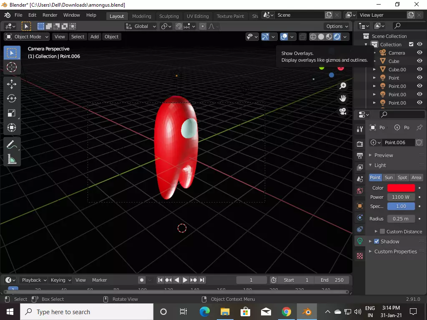427x320 pixels.
Task: Toggle camera view icon in viewport
Action: (343, 111)
